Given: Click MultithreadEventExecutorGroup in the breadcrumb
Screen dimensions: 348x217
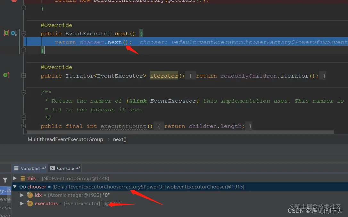Looking at the screenshot, I should coord(65,139).
